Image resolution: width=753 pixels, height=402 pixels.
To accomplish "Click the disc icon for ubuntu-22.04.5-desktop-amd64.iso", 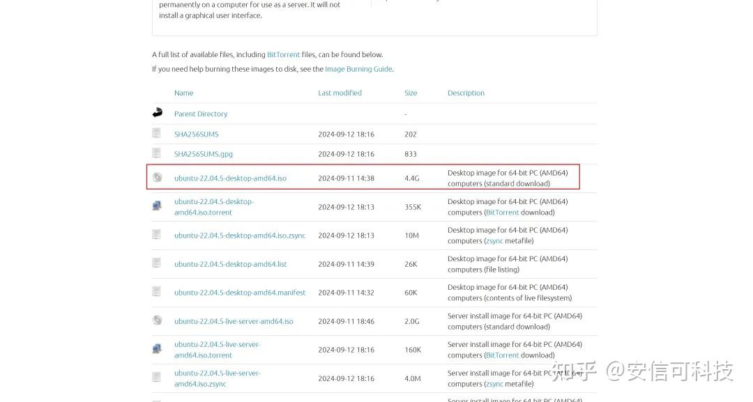I will (157, 177).
